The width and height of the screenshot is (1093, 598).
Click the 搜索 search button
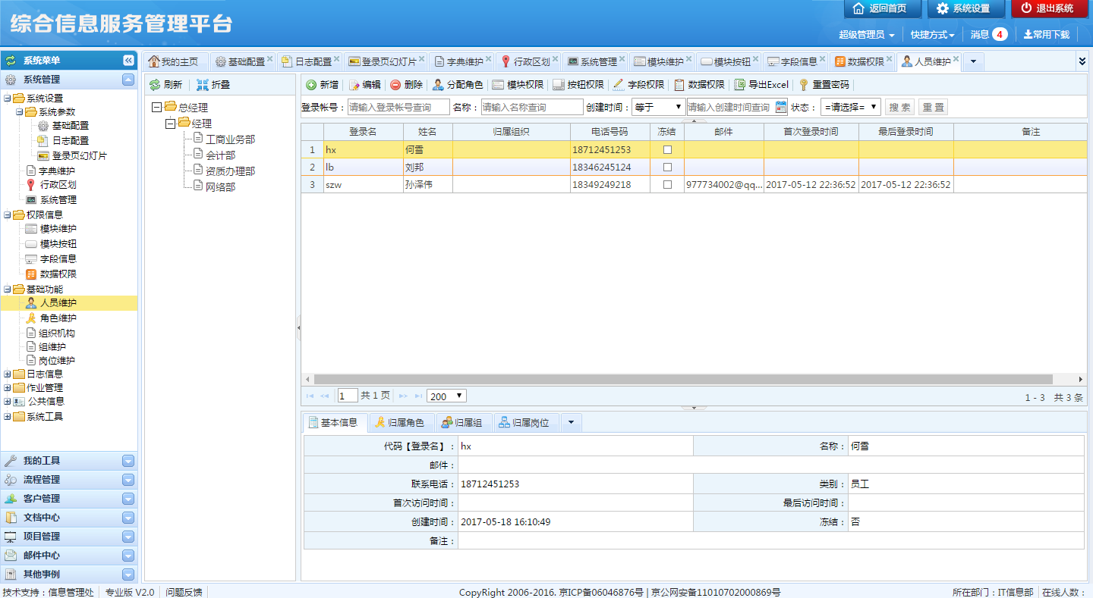pos(900,107)
